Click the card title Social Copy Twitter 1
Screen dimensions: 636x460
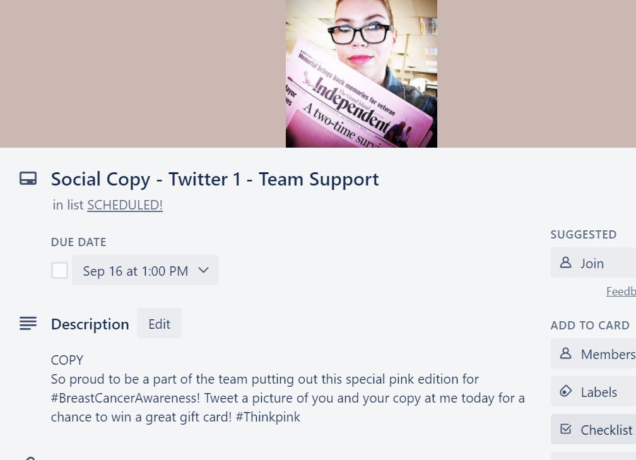(215, 179)
